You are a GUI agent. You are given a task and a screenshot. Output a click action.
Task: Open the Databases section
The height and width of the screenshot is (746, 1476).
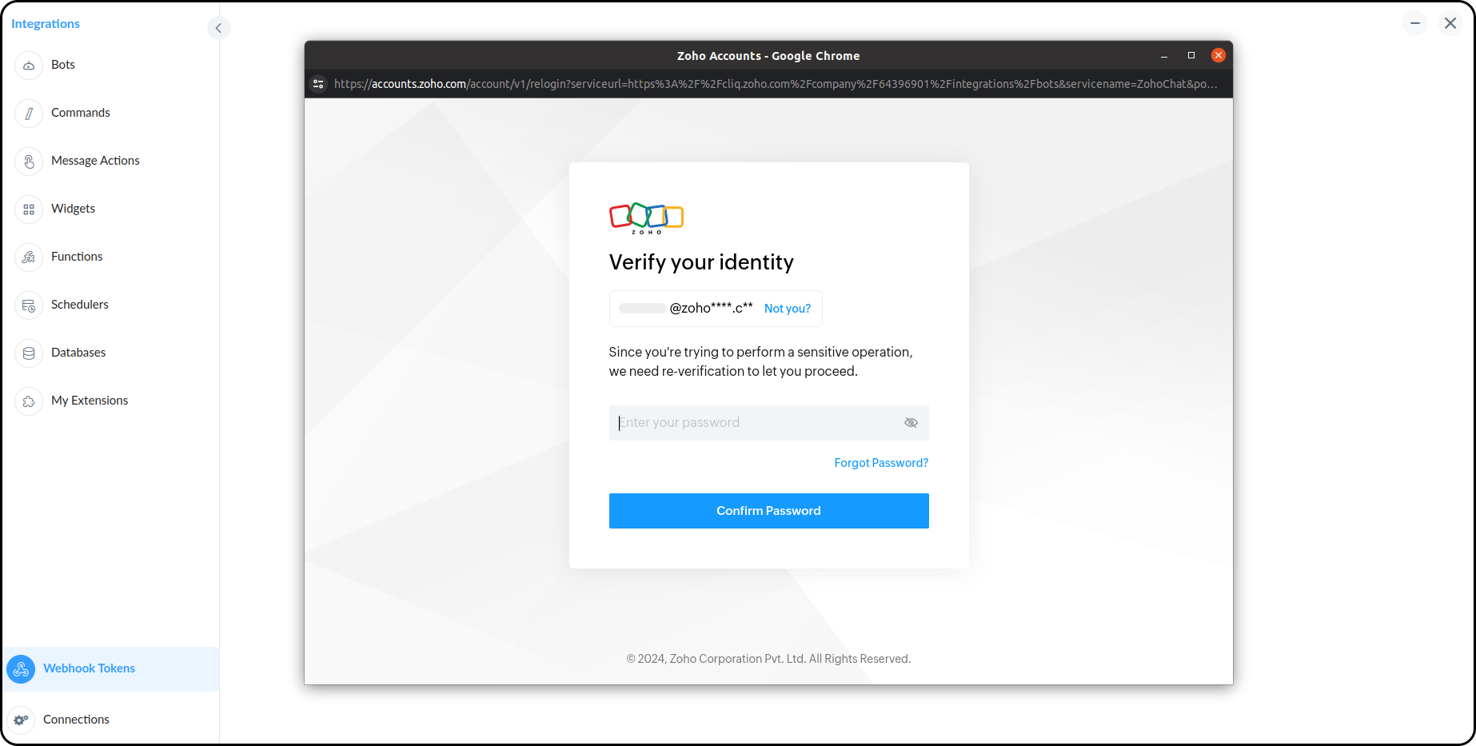point(29,353)
